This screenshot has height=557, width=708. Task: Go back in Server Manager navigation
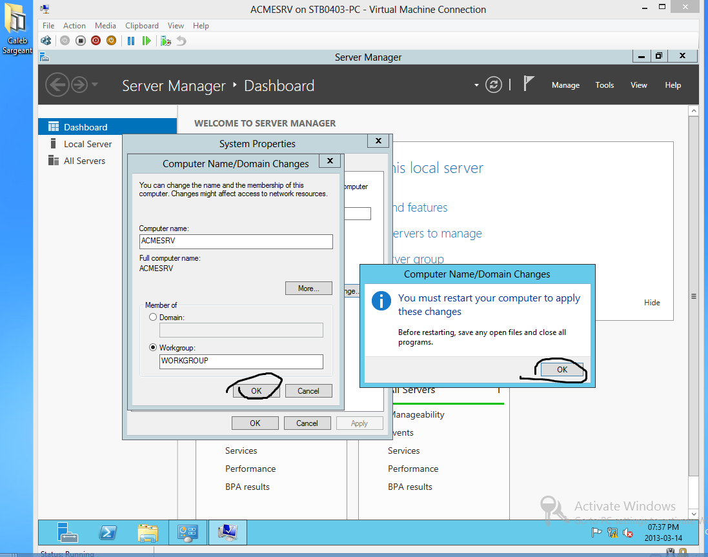57,85
